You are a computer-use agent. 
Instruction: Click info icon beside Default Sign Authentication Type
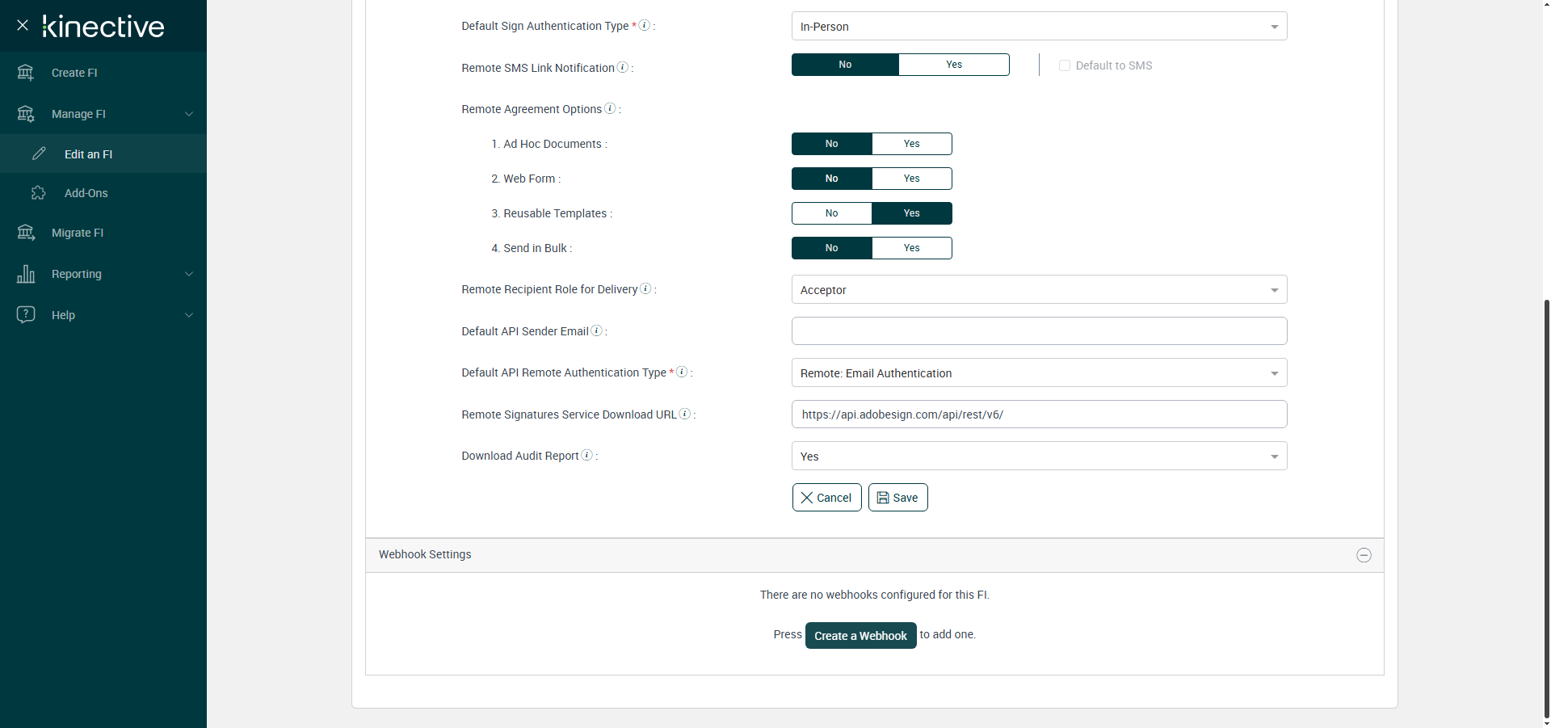[x=645, y=25]
